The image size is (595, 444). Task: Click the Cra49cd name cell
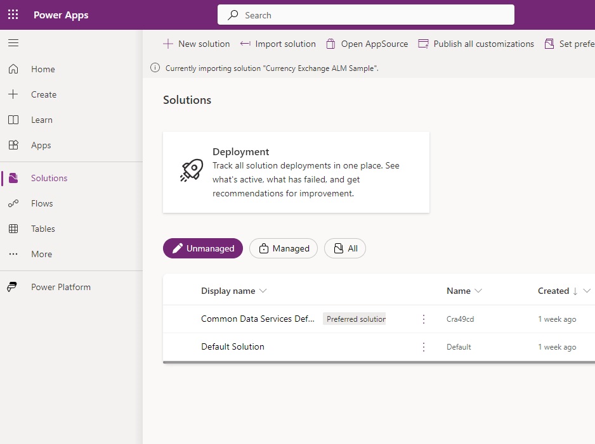(x=460, y=319)
